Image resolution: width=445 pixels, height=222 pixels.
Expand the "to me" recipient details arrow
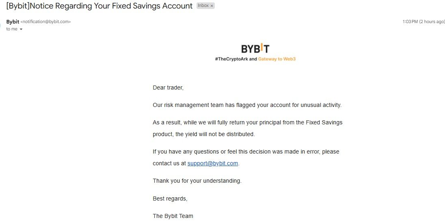[x=21, y=29]
